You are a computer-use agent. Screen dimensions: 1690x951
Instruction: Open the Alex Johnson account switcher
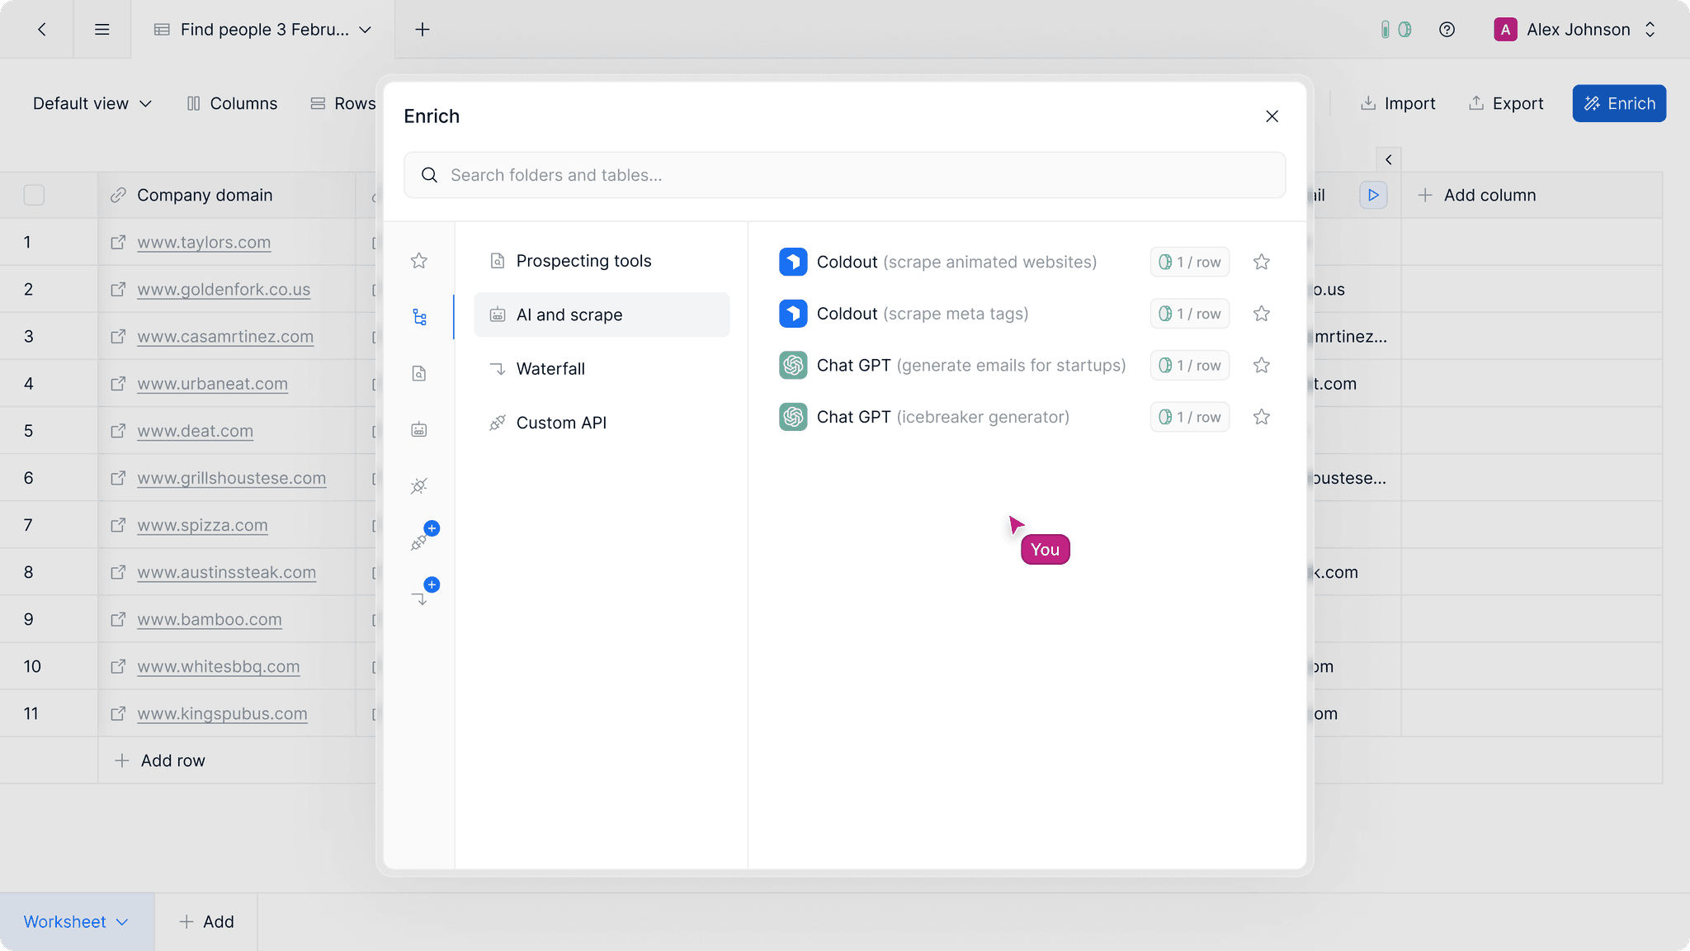1574,30
